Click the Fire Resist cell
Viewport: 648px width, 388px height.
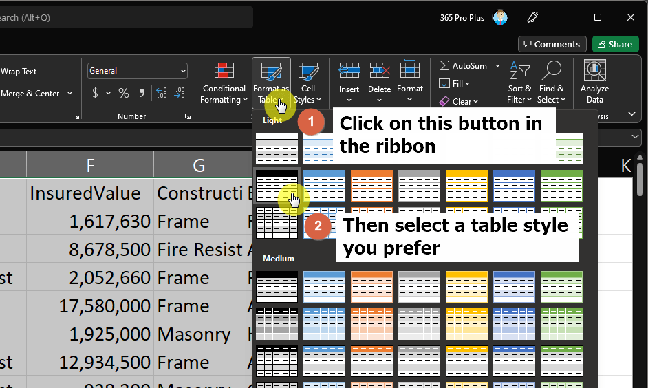click(x=199, y=249)
